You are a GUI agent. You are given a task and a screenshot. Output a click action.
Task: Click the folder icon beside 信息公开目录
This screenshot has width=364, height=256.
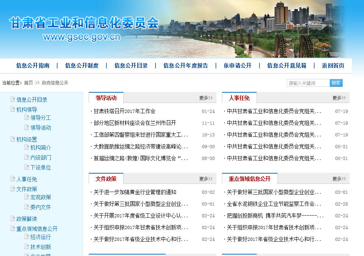click(x=12, y=99)
